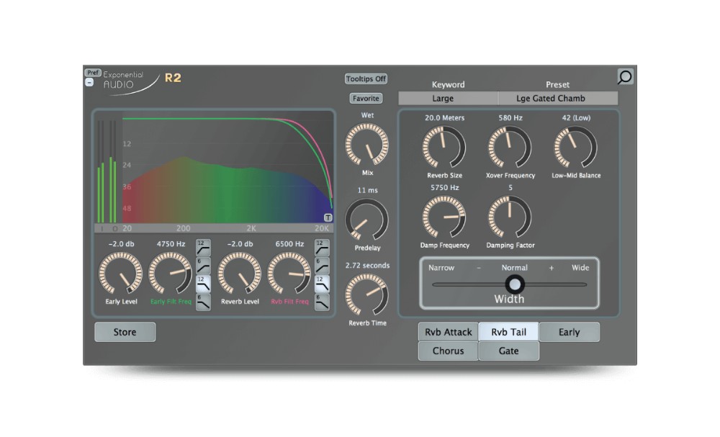Click the minus button under Pref
This screenshot has height=437, width=720.
tap(89, 82)
